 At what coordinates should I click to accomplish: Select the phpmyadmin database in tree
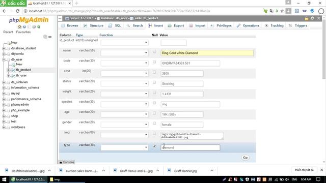20,105
